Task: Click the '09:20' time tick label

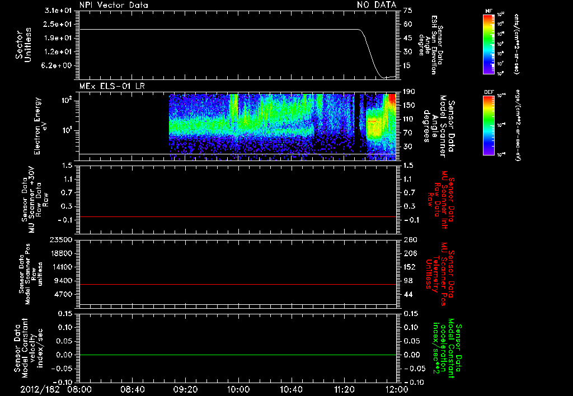Action: coord(186,389)
